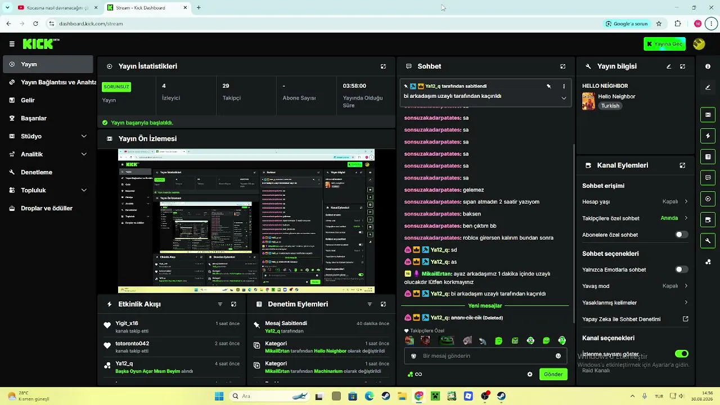Open three-dot options on pinned message

pos(564,86)
